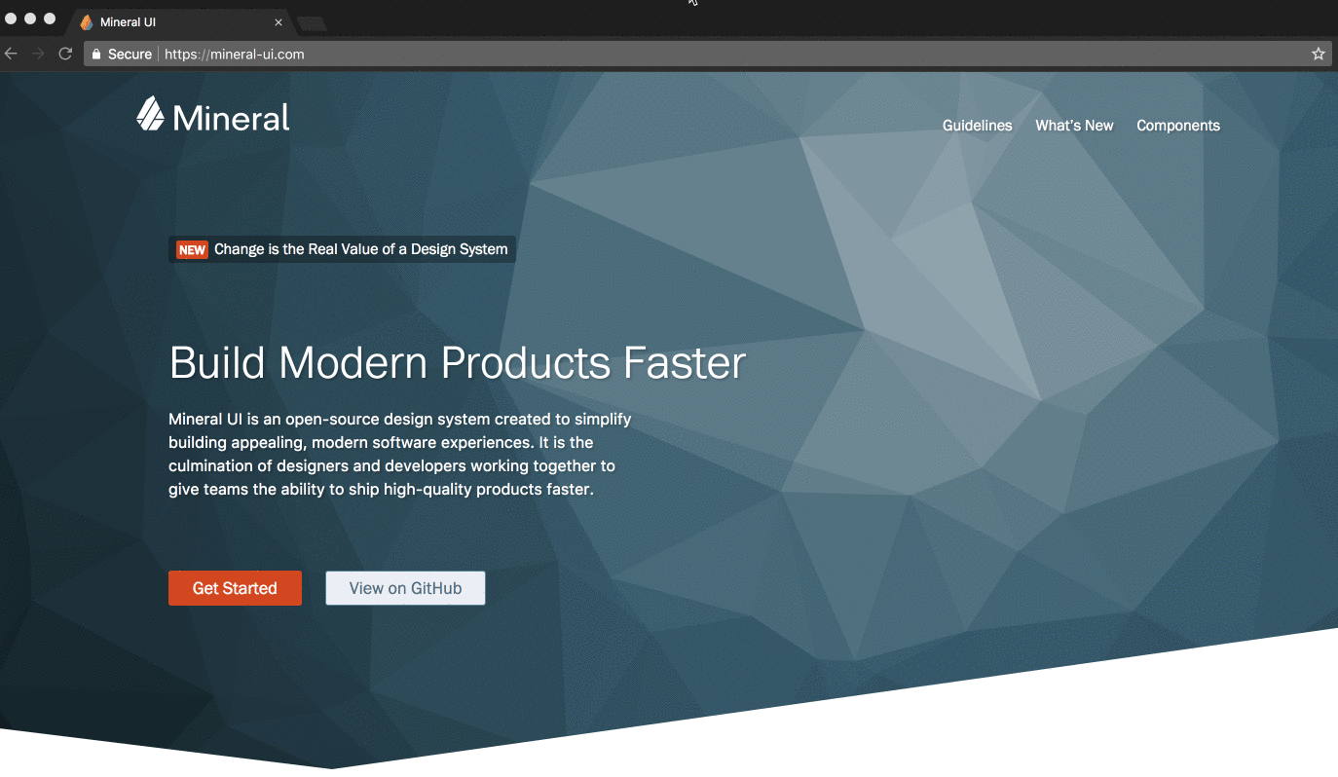Open the What's New nav link
Viewport: 1338px width, 777px height.
coord(1074,126)
